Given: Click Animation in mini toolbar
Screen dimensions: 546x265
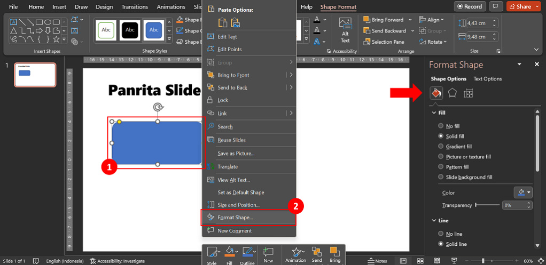Looking at the screenshot, I should 295,255.
